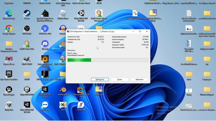
Task: Click the 'Geschwindigkeit:' label
Action: (118, 40)
